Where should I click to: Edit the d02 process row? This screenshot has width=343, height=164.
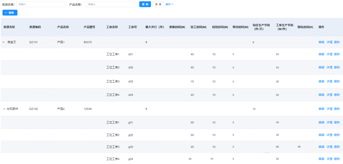tap(321, 67)
